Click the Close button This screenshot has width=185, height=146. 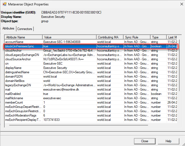145,141
